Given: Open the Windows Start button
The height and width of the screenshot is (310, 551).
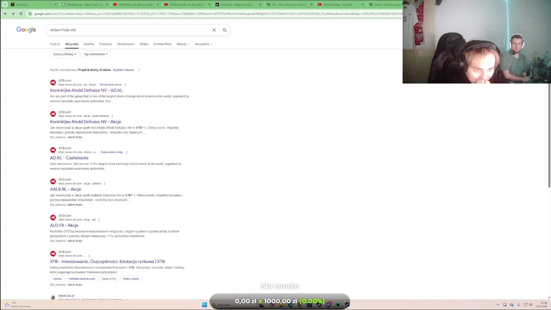Looking at the screenshot, I should (x=204, y=305).
